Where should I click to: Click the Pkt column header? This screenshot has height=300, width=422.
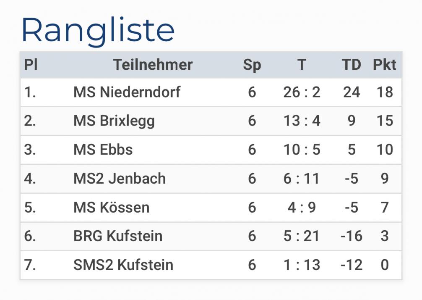pyautogui.click(x=384, y=65)
